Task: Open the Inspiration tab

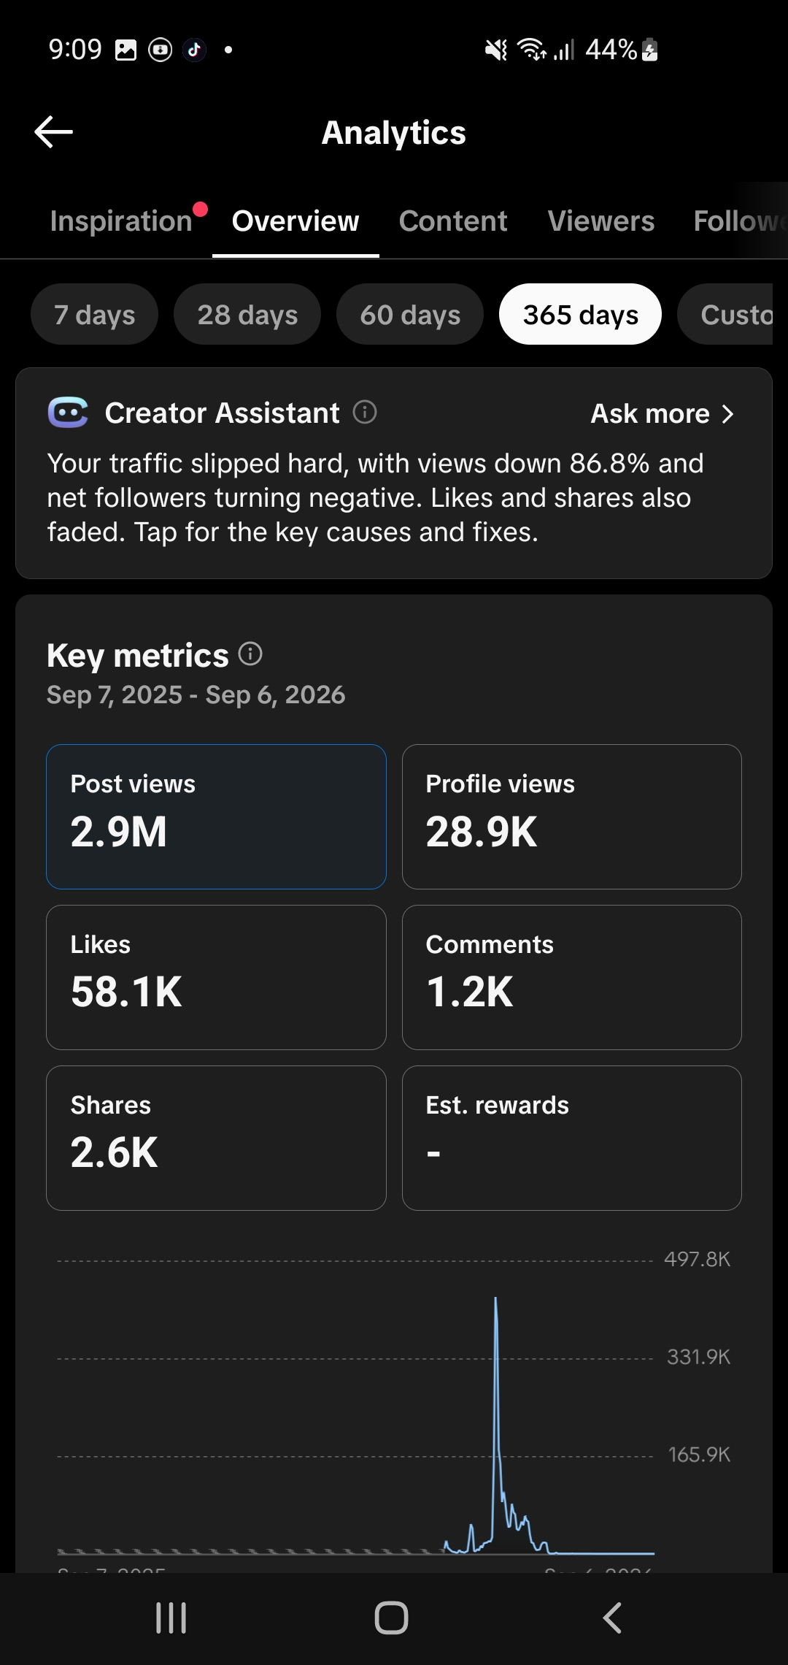Action: (121, 221)
